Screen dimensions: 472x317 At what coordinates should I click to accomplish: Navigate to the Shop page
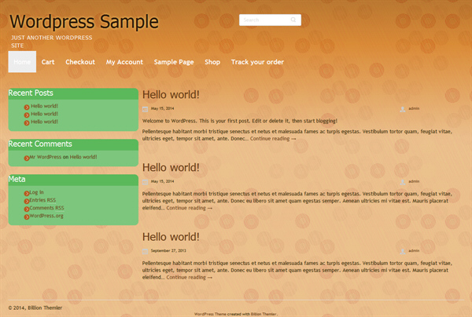[212, 62]
